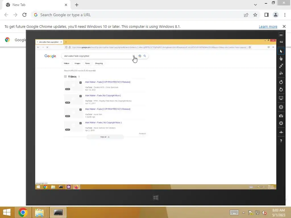Select the Shopping filter chip

pyautogui.click(x=99, y=63)
